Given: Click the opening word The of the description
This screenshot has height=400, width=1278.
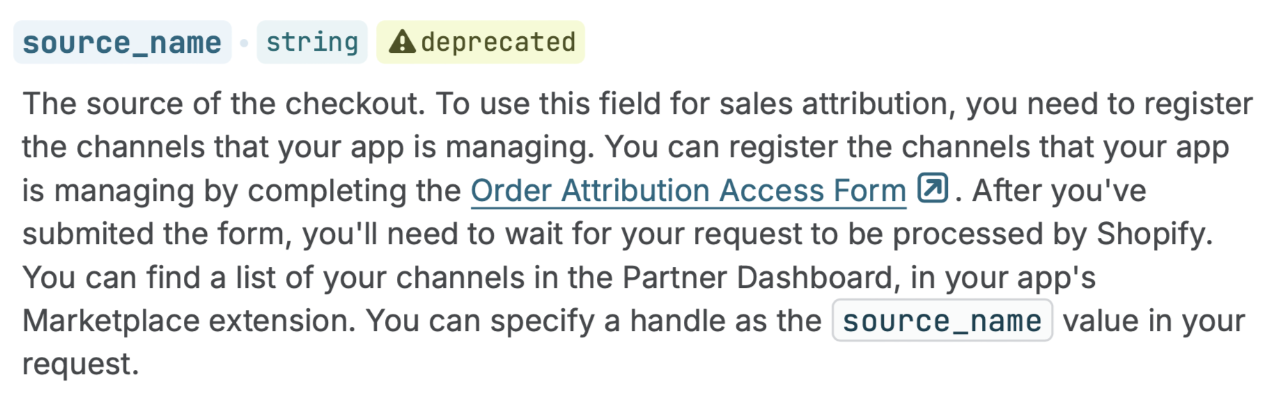Looking at the screenshot, I should click(49, 104).
